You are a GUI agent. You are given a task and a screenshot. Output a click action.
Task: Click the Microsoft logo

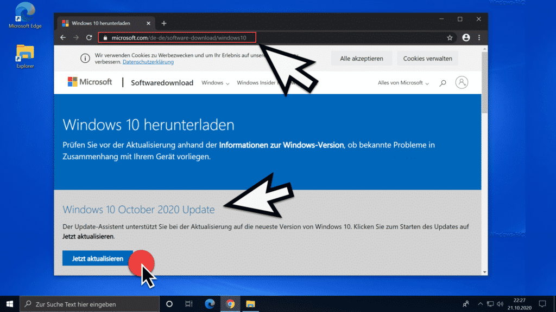point(90,82)
